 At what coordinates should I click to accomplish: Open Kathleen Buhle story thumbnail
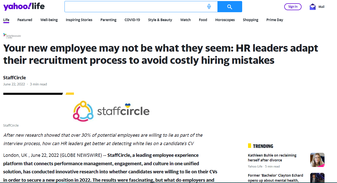tap(317, 160)
